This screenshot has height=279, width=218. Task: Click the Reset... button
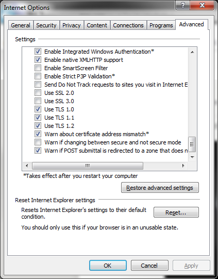(x=176, y=212)
